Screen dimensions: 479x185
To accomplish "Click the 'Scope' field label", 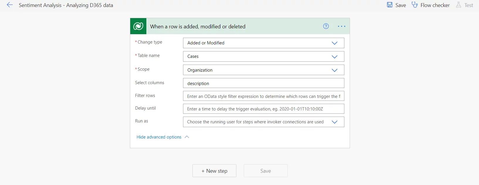I will point(143,69).
